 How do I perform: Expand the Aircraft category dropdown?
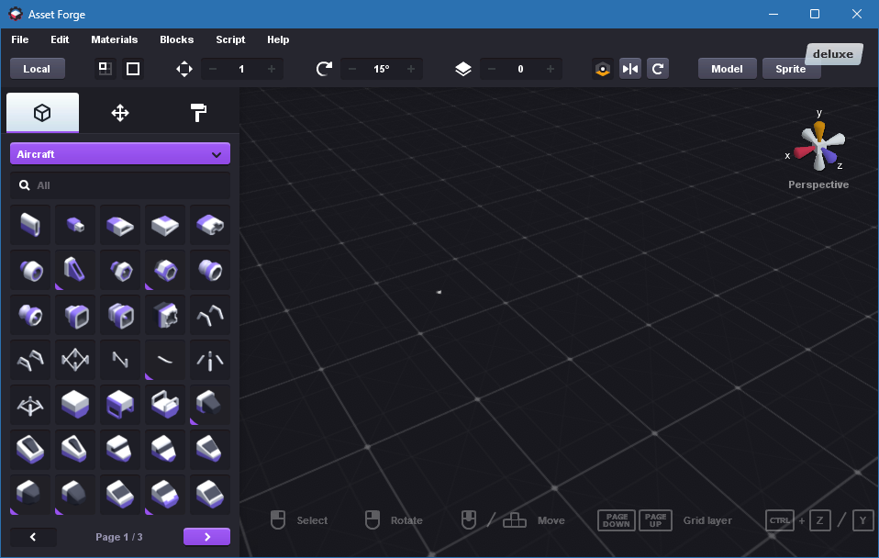[x=120, y=154]
